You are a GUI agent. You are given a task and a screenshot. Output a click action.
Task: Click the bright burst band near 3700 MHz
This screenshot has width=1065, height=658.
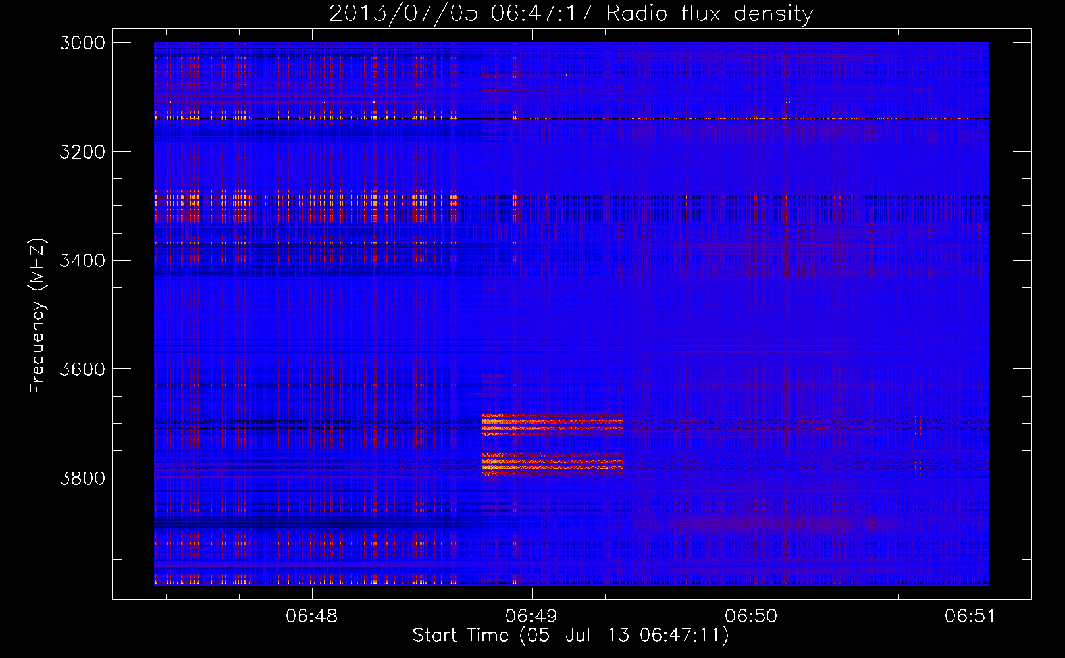coord(552,425)
